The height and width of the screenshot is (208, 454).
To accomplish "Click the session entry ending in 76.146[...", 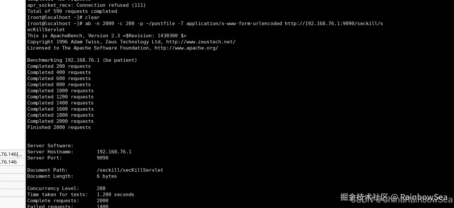I will 11,154.
